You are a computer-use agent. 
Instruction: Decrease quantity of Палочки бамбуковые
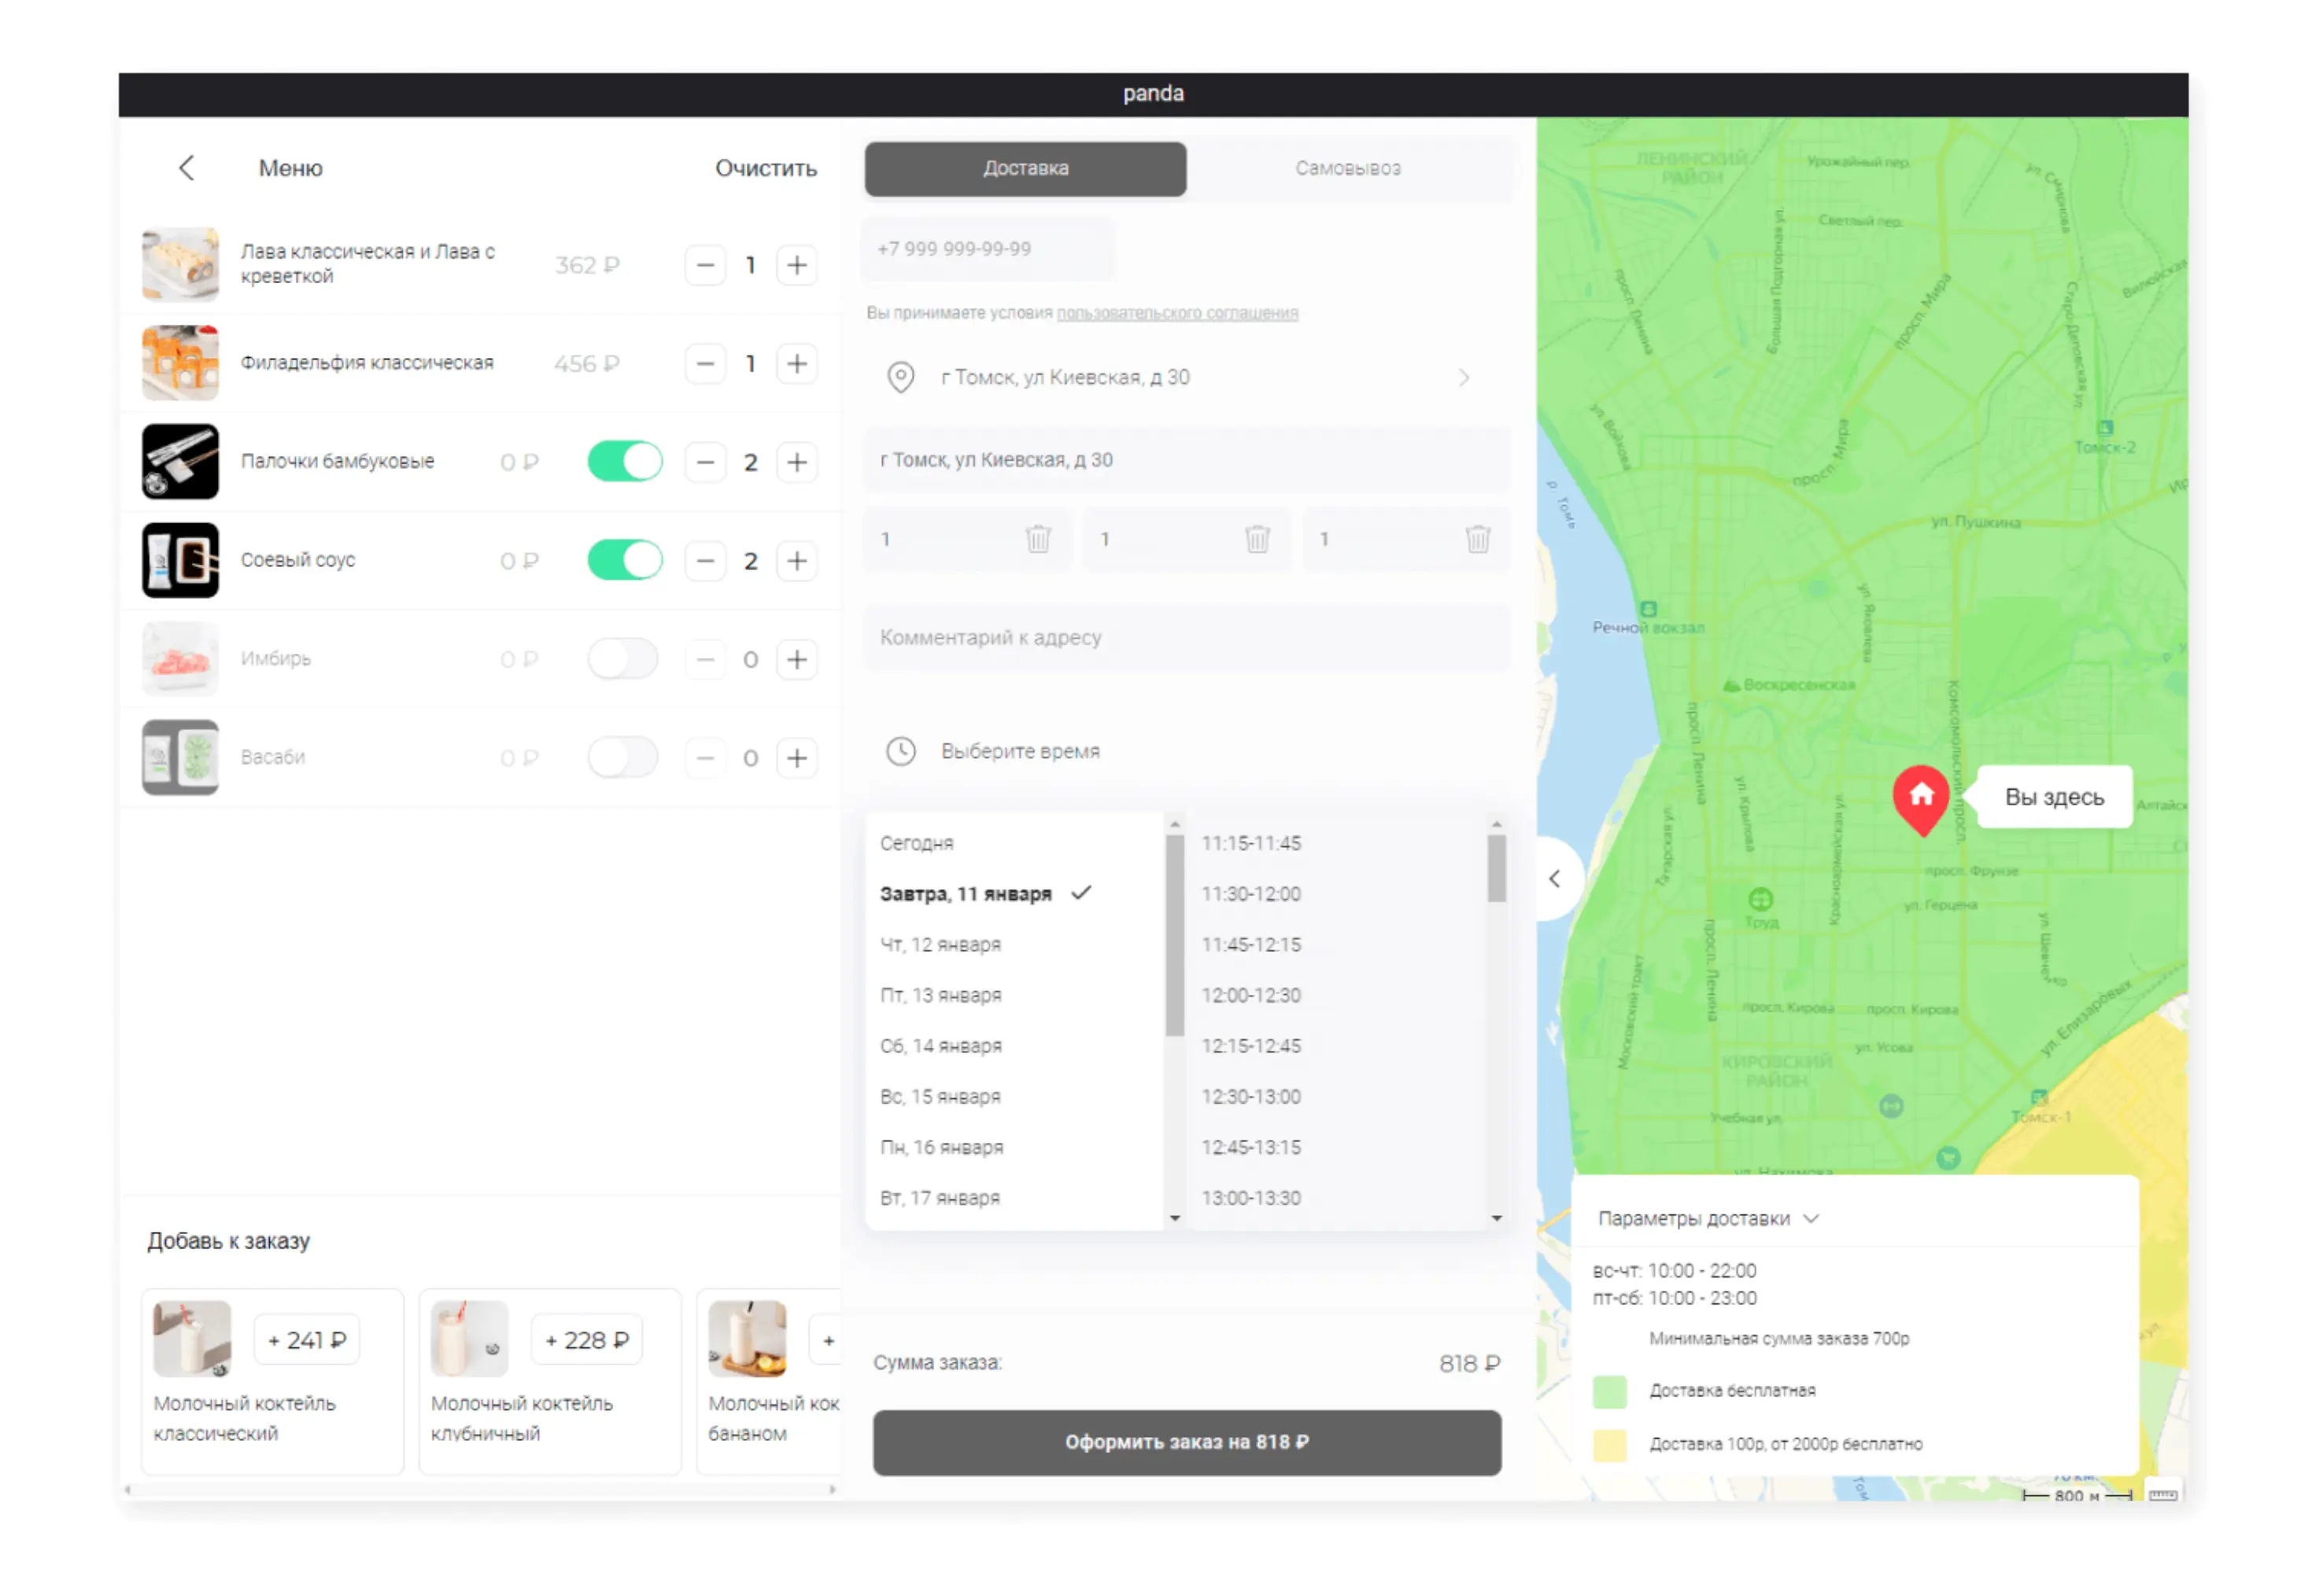[x=705, y=463]
